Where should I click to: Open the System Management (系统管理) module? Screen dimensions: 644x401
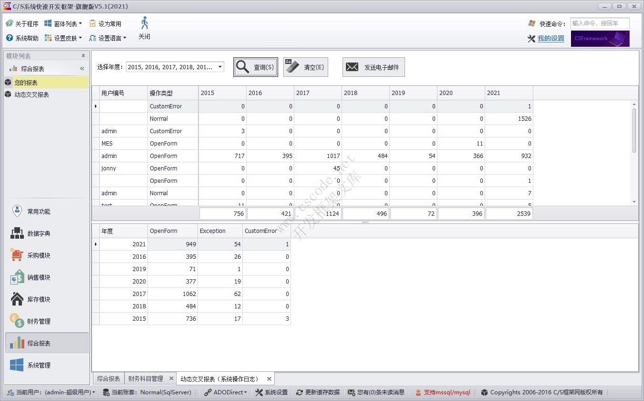(38, 365)
